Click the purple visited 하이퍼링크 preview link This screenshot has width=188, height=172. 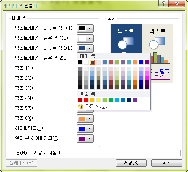[x=160, y=77]
